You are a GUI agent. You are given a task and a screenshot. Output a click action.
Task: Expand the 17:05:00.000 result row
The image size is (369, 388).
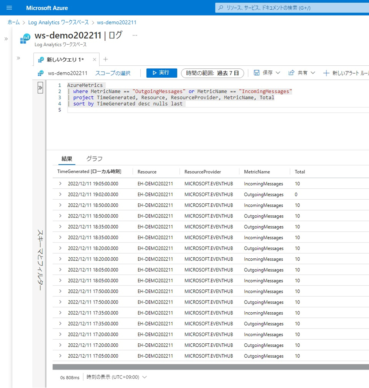tap(60, 356)
